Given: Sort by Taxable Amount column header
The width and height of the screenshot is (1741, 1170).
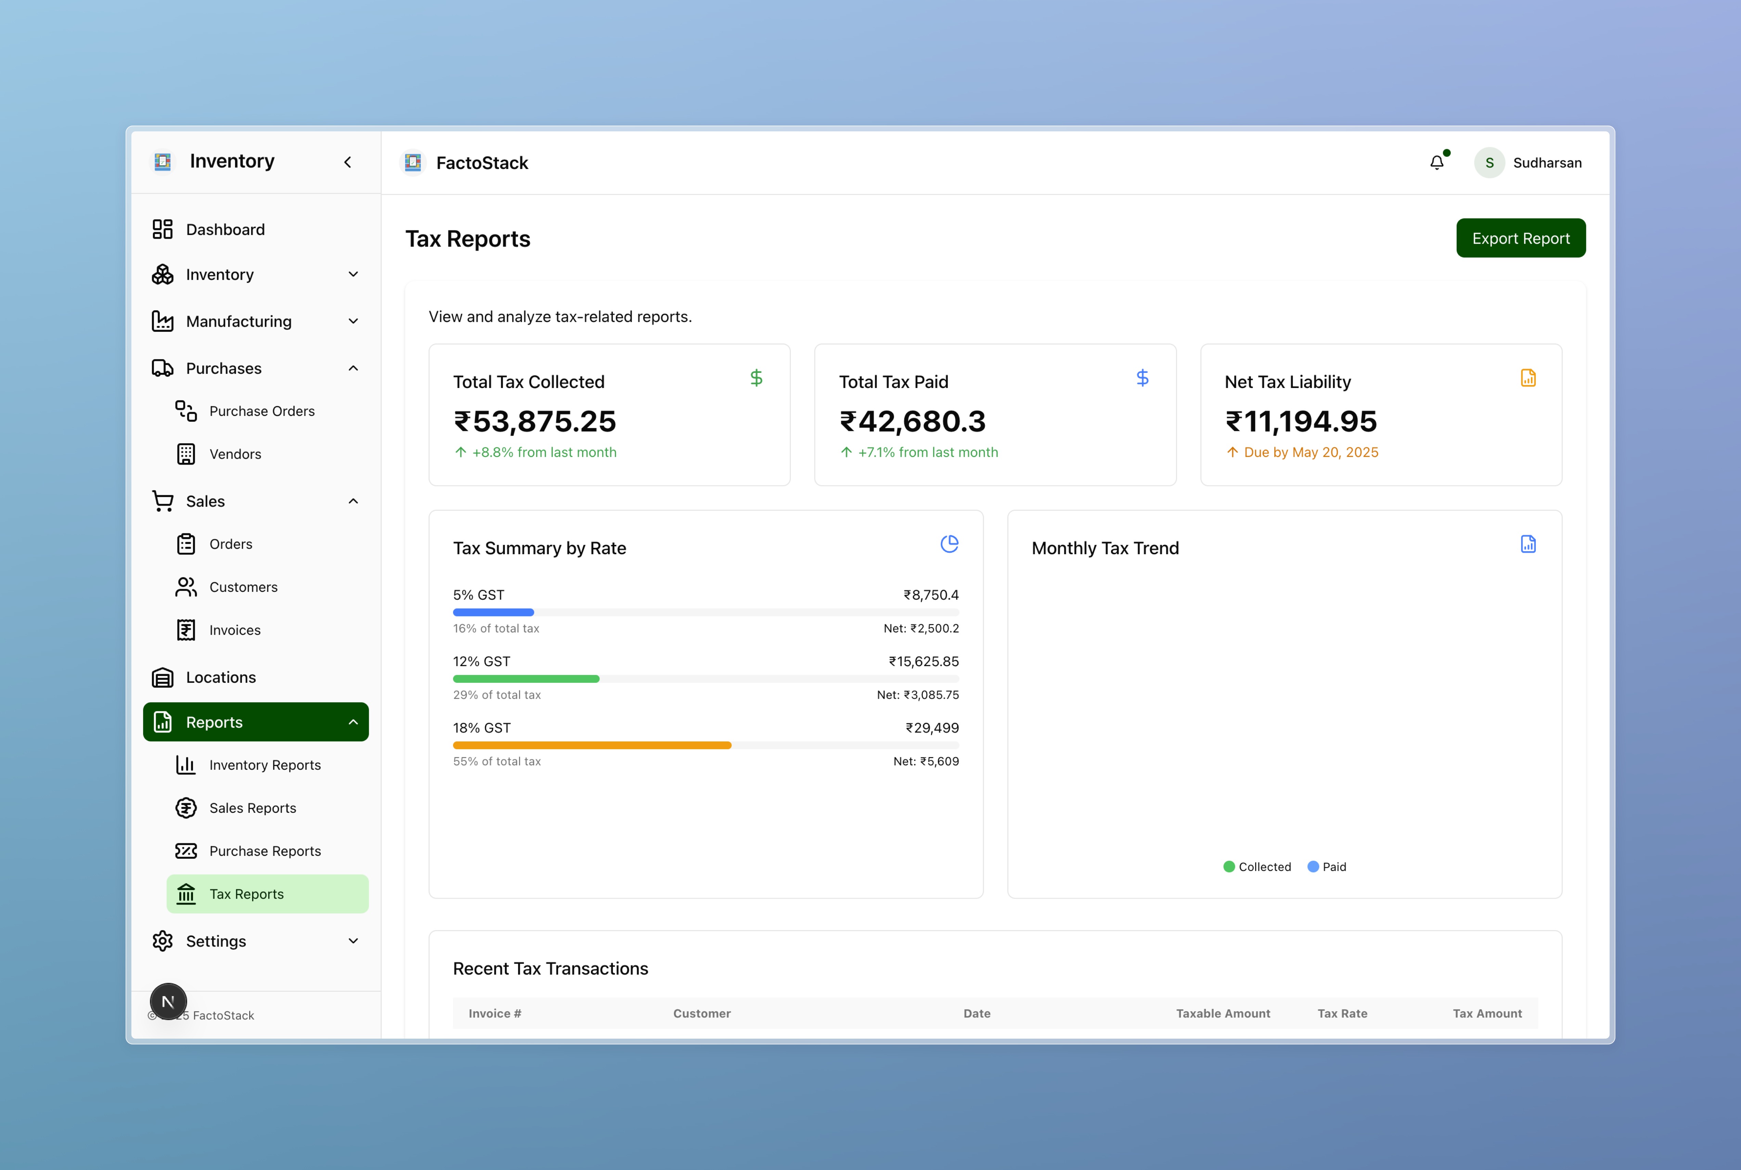Looking at the screenshot, I should point(1223,1013).
